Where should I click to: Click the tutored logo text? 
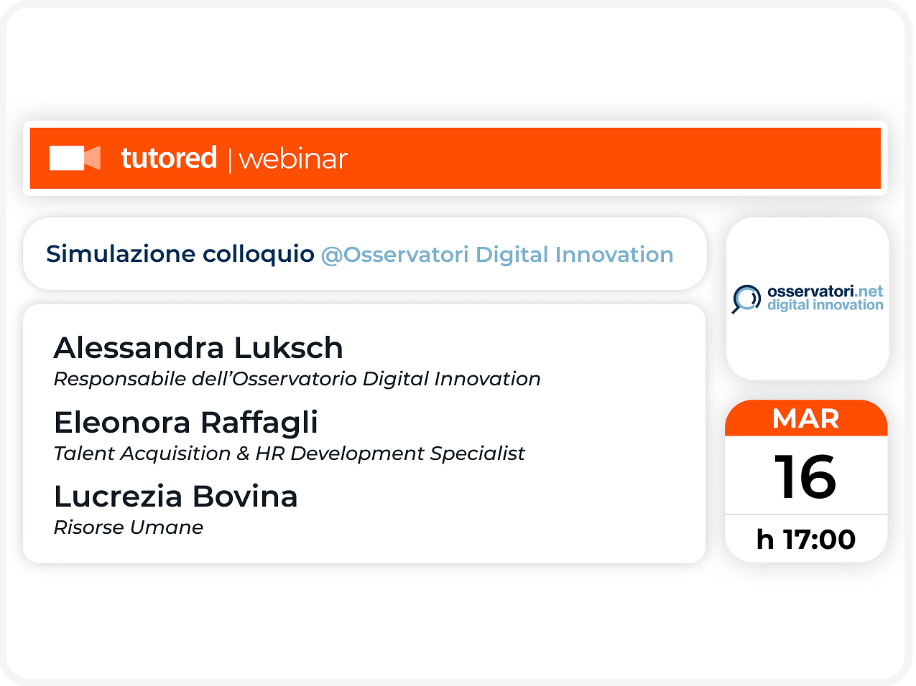coord(169,158)
